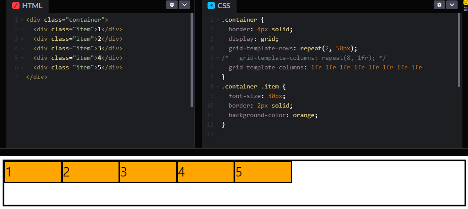Click the '.container .item' selector
This screenshot has width=468, height=209.
click(x=250, y=86)
